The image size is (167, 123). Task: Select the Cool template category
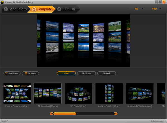(x=66, y=73)
